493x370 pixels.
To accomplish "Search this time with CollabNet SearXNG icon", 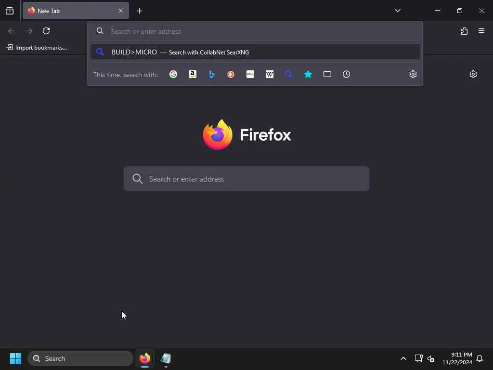I will point(289,74).
